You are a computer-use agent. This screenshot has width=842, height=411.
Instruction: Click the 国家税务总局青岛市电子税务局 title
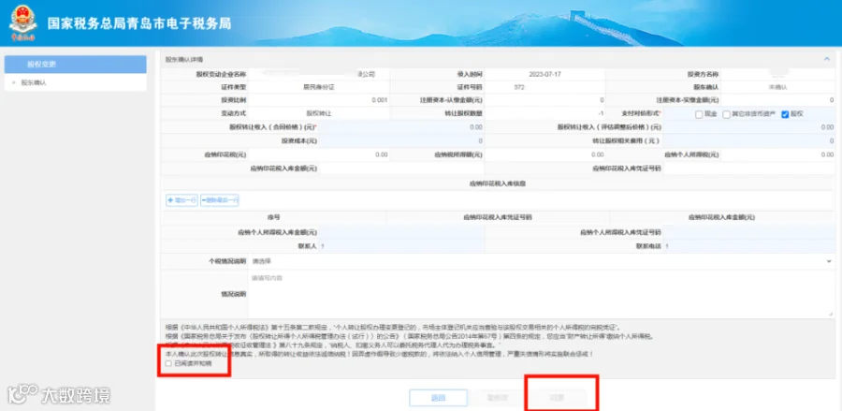(x=139, y=23)
